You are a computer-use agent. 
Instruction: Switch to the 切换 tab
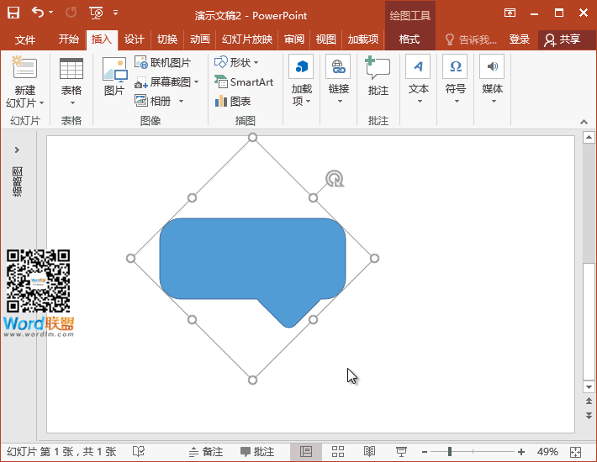pos(167,39)
